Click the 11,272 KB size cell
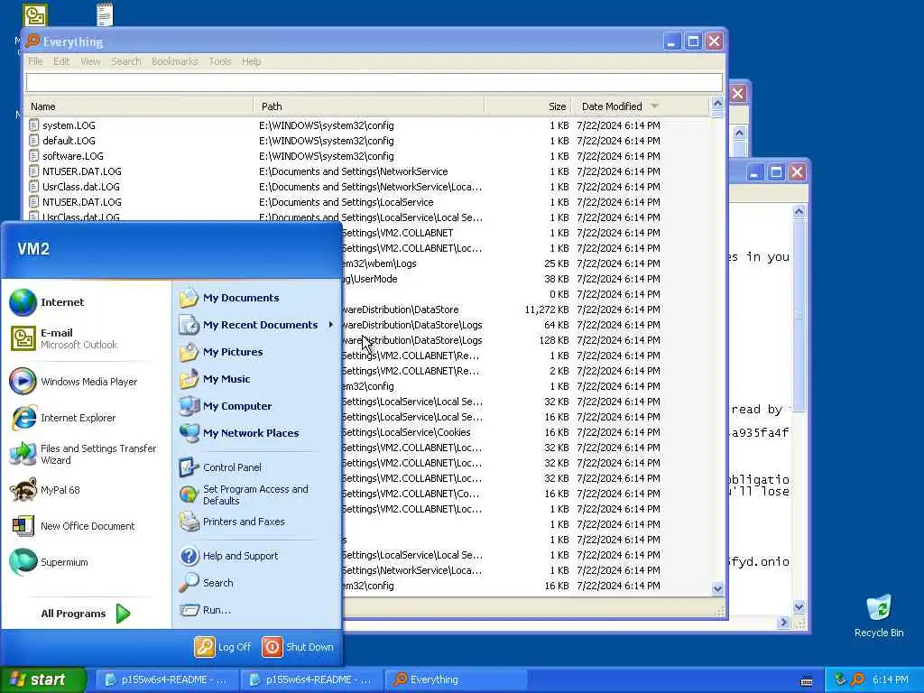Viewport: 924px width, 693px height. pyautogui.click(x=546, y=310)
